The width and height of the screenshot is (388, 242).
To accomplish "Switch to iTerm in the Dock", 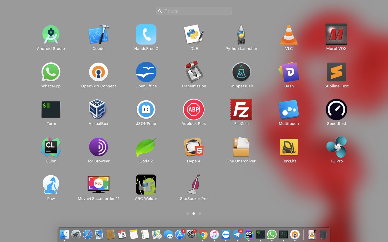I will [x=260, y=234].
